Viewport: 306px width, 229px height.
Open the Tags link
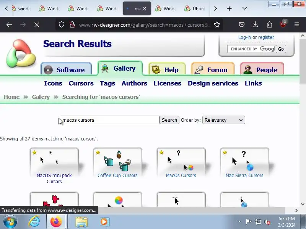click(x=107, y=83)
